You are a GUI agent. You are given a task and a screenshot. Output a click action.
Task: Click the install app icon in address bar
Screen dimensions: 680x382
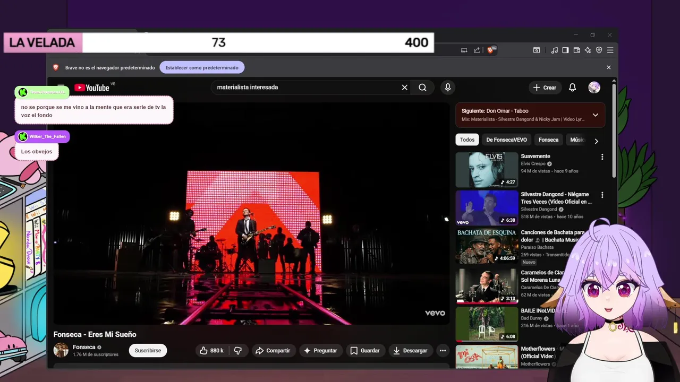point(464,50)
